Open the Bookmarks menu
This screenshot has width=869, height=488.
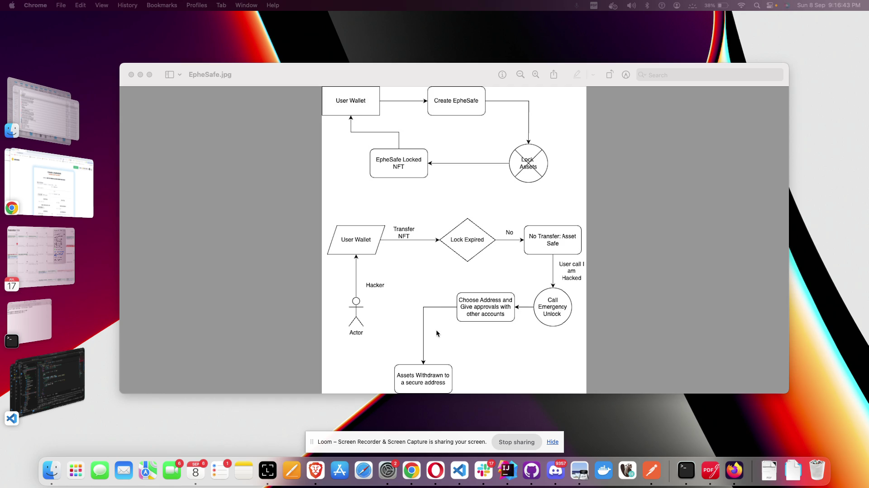pos(162,5)
